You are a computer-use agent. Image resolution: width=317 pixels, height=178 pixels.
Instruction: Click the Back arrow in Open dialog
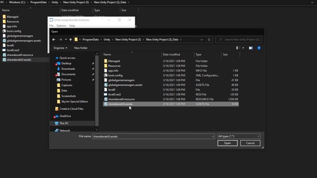coord(54,40)
